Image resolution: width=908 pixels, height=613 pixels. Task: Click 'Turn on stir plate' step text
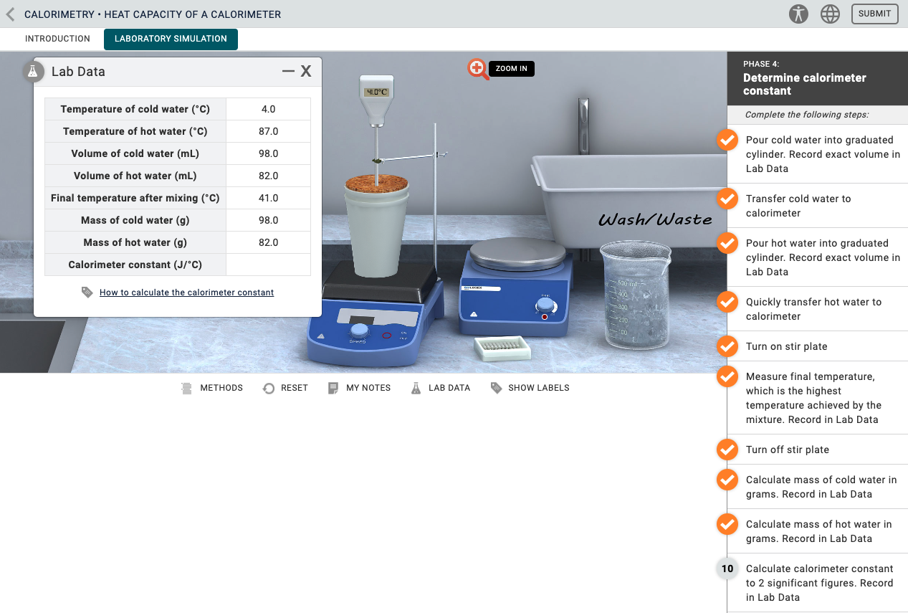[786, 346]
